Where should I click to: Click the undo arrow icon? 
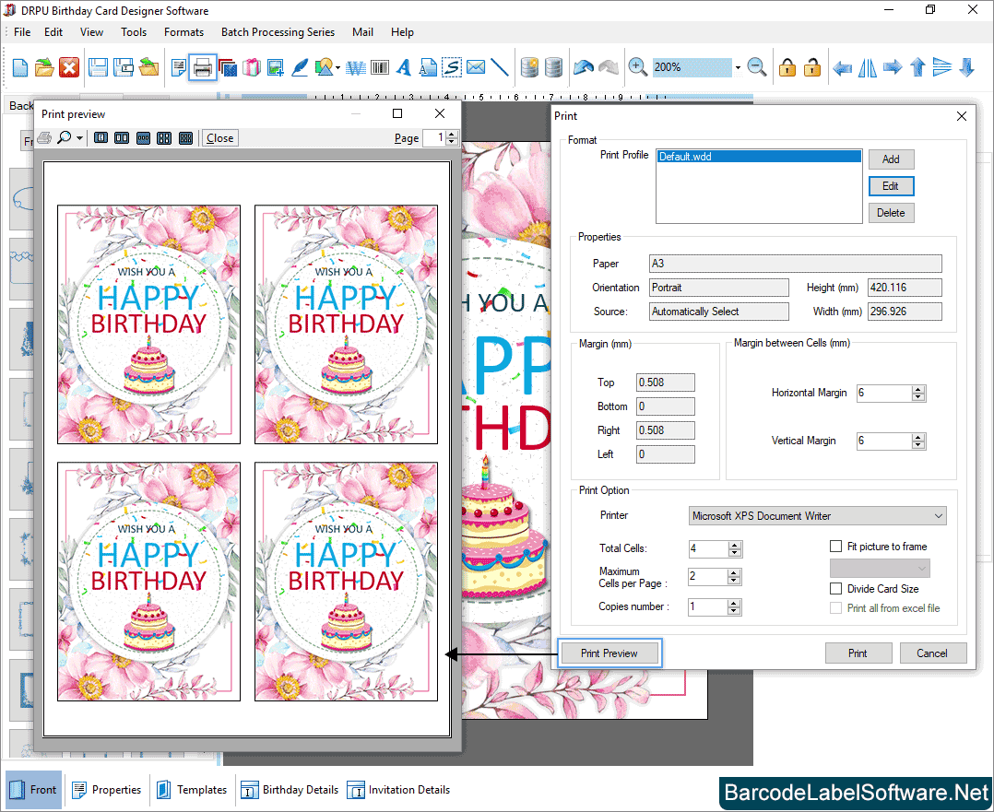pos(583,67)
